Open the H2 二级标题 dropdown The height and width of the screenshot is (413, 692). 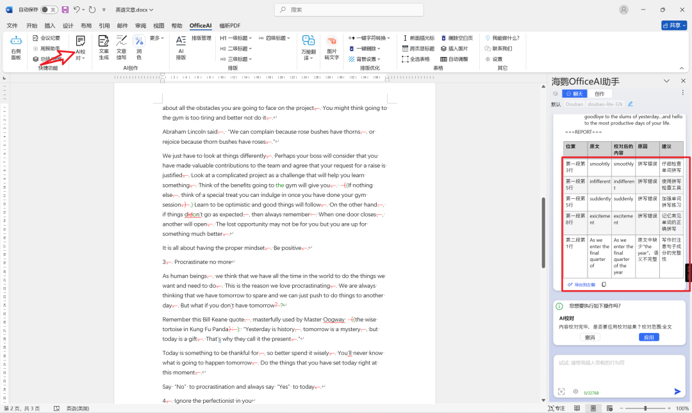tap(236, 49)
